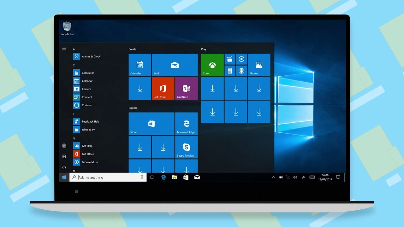Open the small webcam tile in Play group

pyautogui.click(x=241, y=71)
